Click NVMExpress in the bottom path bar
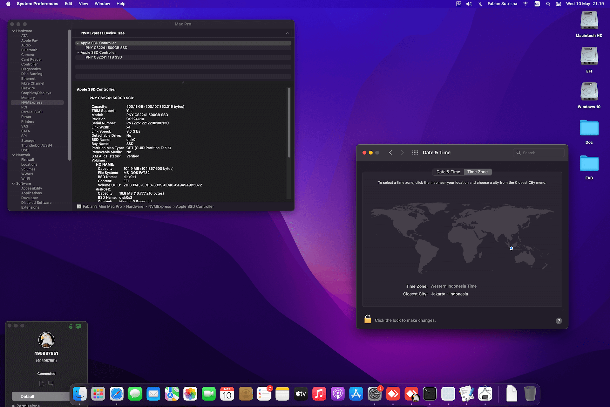This screenshot has width=610, height=407. coord(159,206)
